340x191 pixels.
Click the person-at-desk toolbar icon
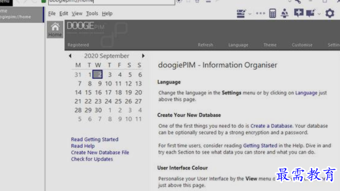pyautogui.click(x=284, y=14)
